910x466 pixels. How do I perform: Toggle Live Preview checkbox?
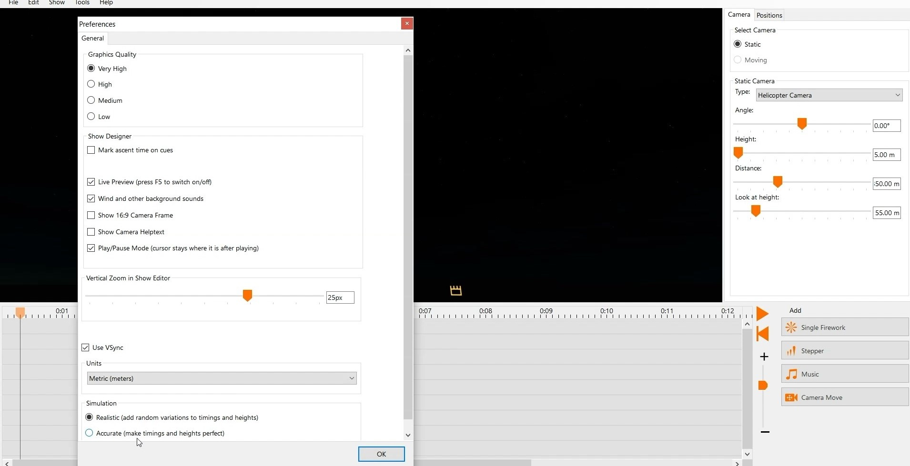(x=91, y=182)
